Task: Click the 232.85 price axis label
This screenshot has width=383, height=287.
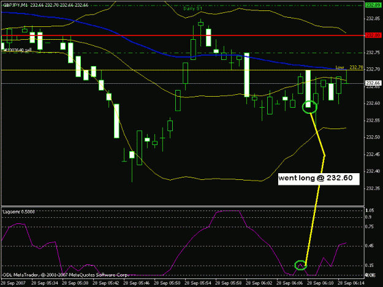Action: [373, 18]
